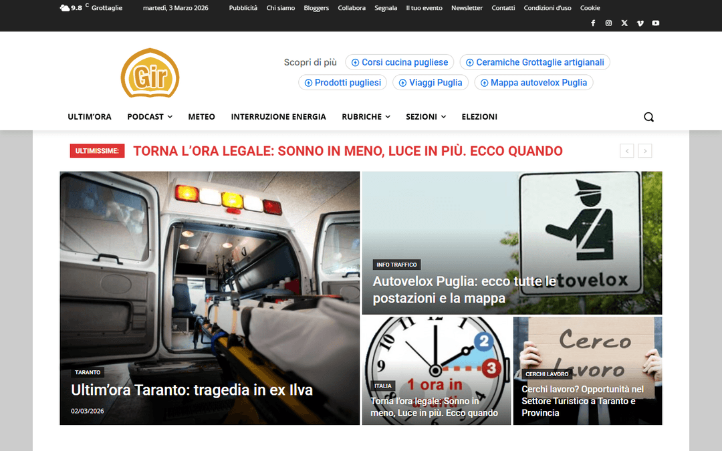Click Corsi cucina pugliese suggestion
This screenshot has width=722, height=451.
400,62
